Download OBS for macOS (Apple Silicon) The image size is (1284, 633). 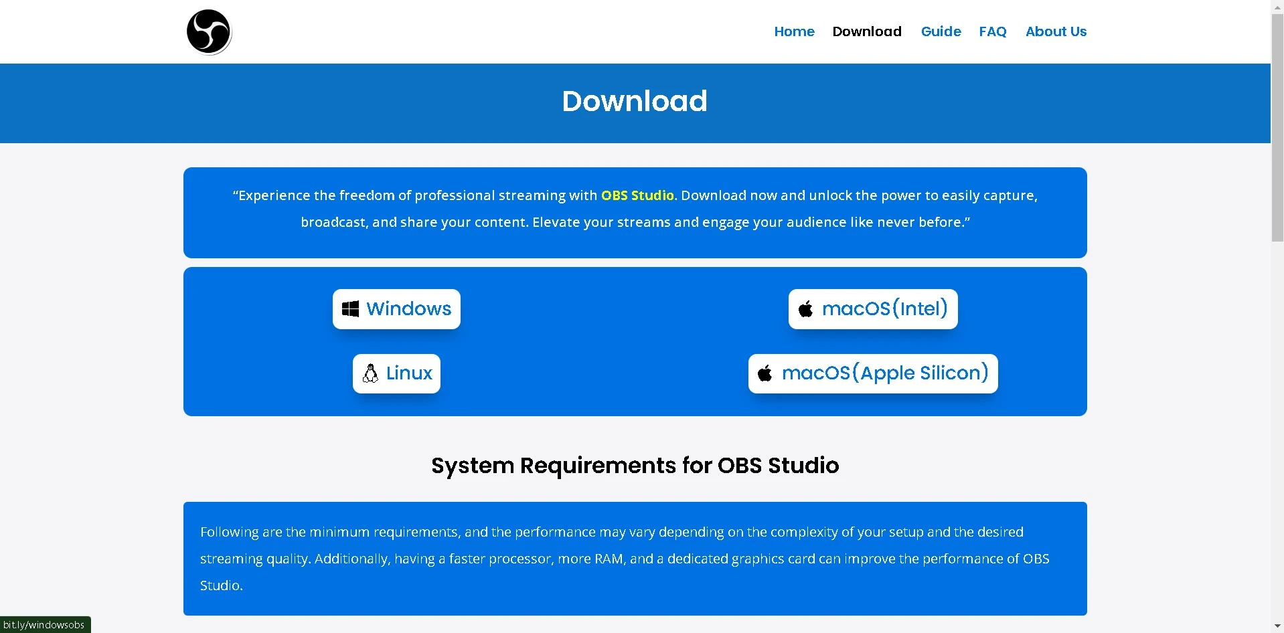[x=873, y=373]
